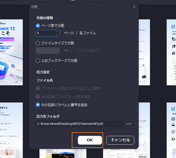The height and width of the screenshot is (158, 176).
Task: Choose ブックマーク名をファイル名として使用 option
Action: (x=38, y=88)
